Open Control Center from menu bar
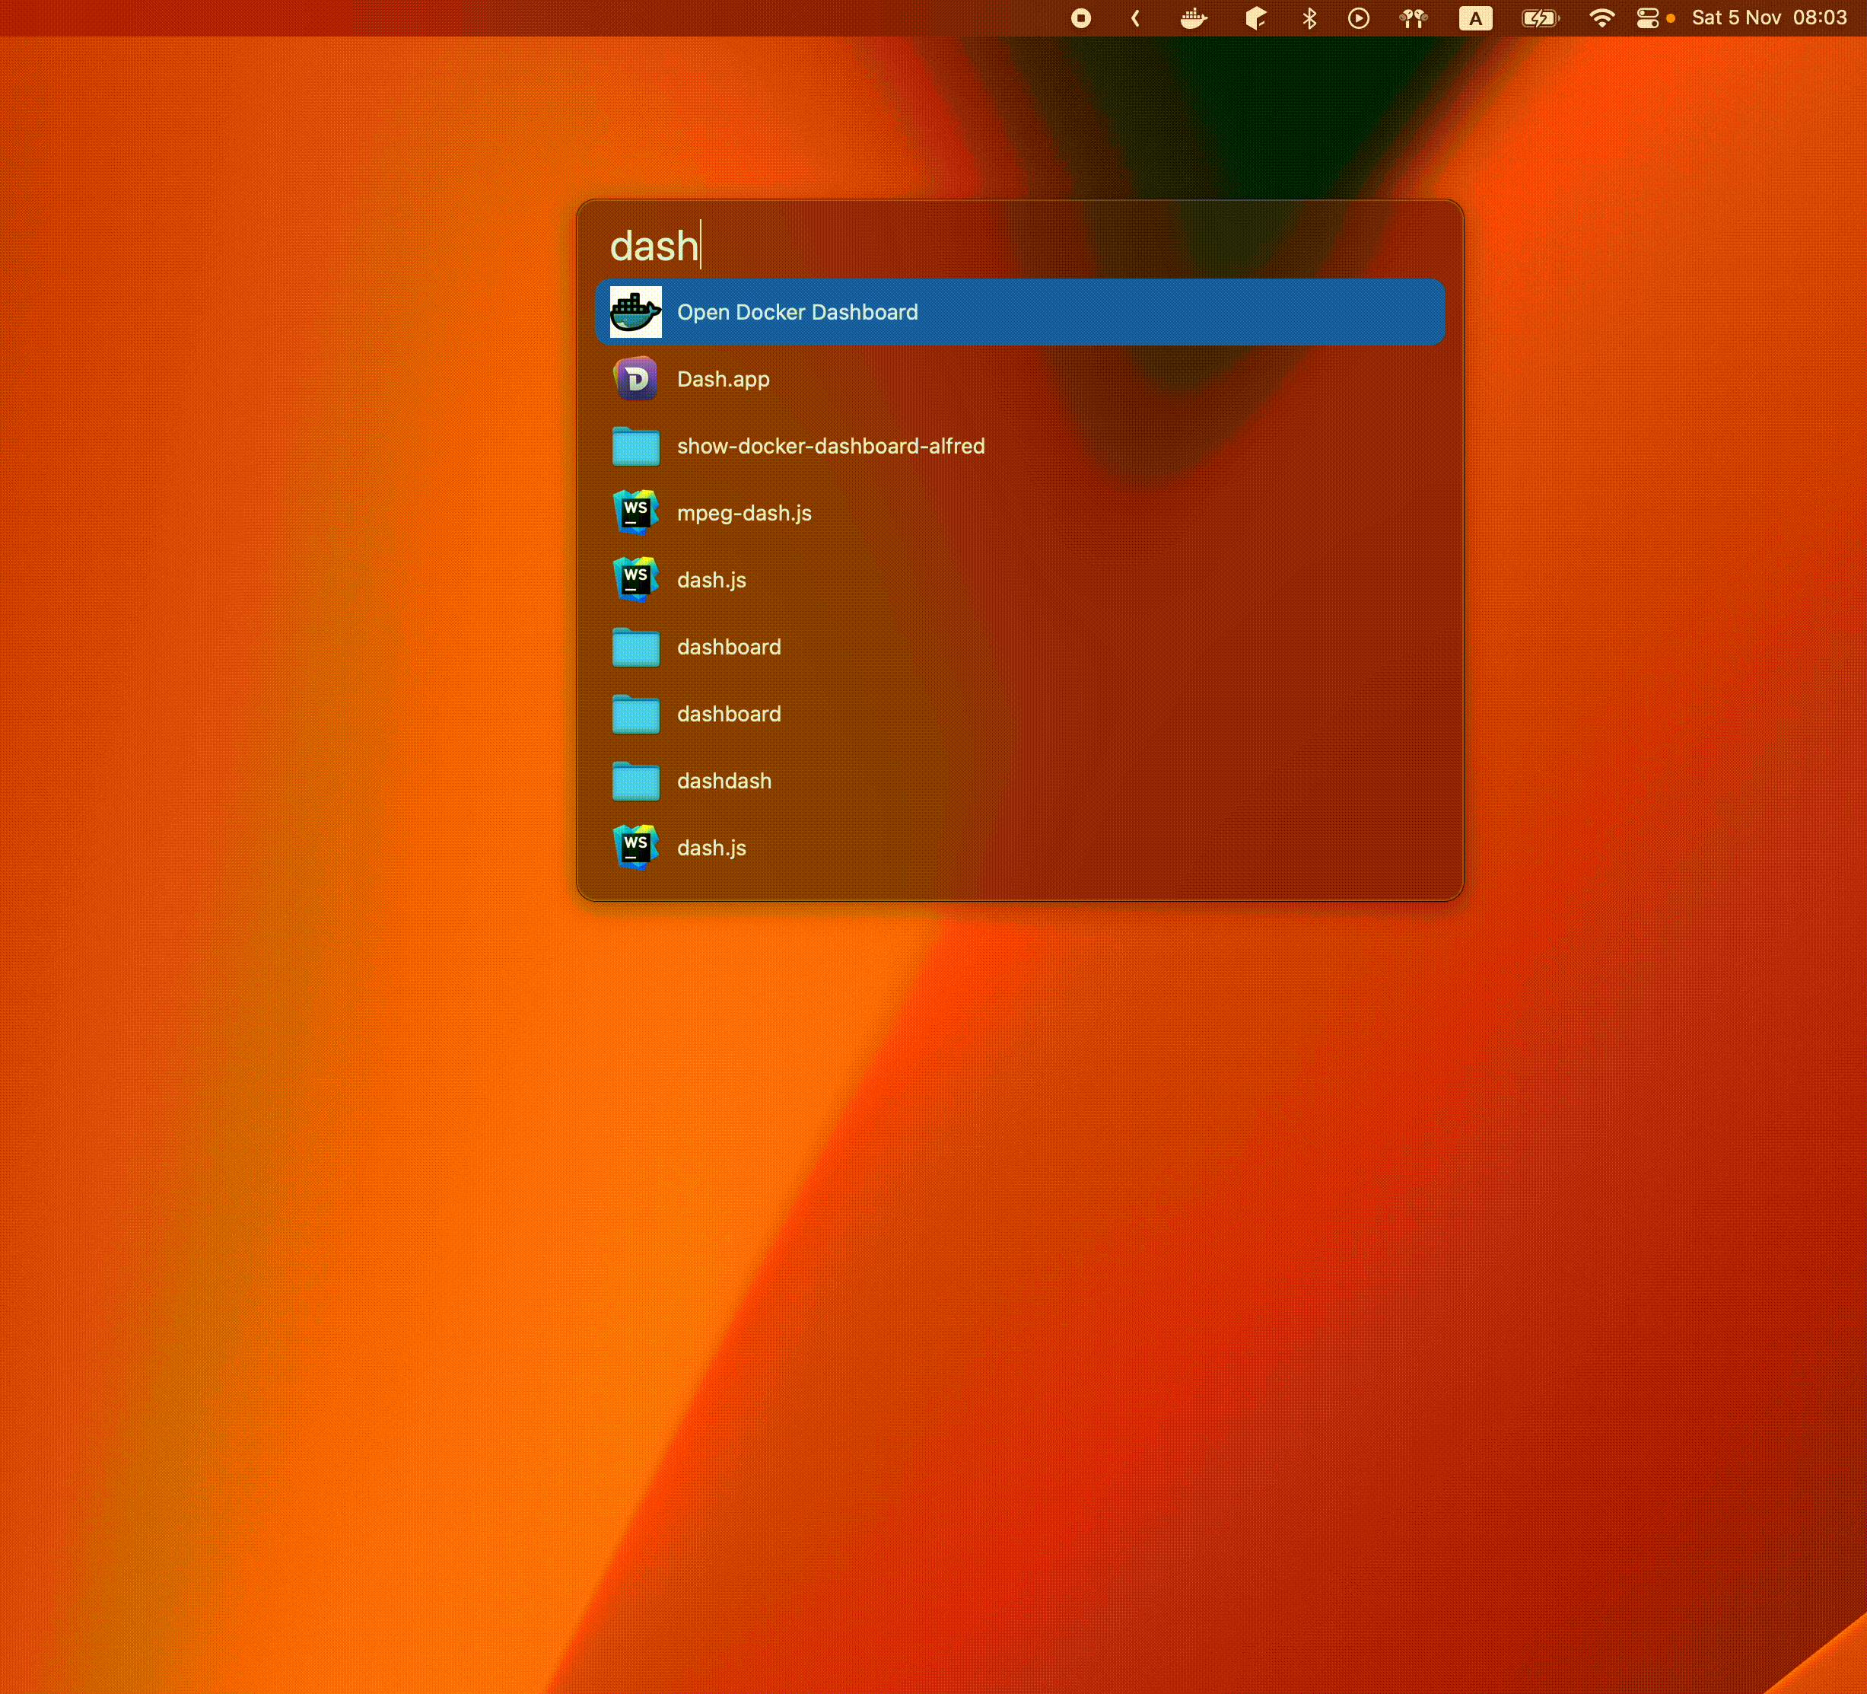This screenshot has width=1867, height=1694. coord(1648,18)
